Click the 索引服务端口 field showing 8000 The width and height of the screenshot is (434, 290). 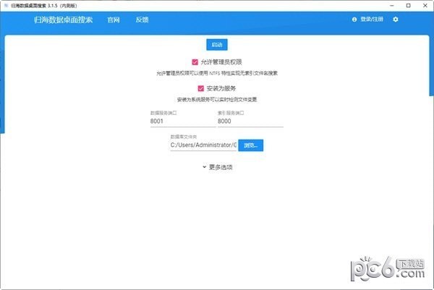tap(249, 121)
